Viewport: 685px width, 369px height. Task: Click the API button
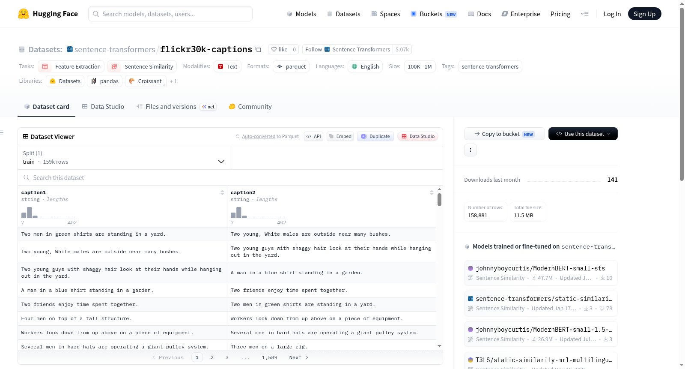(x=314, y=136)
